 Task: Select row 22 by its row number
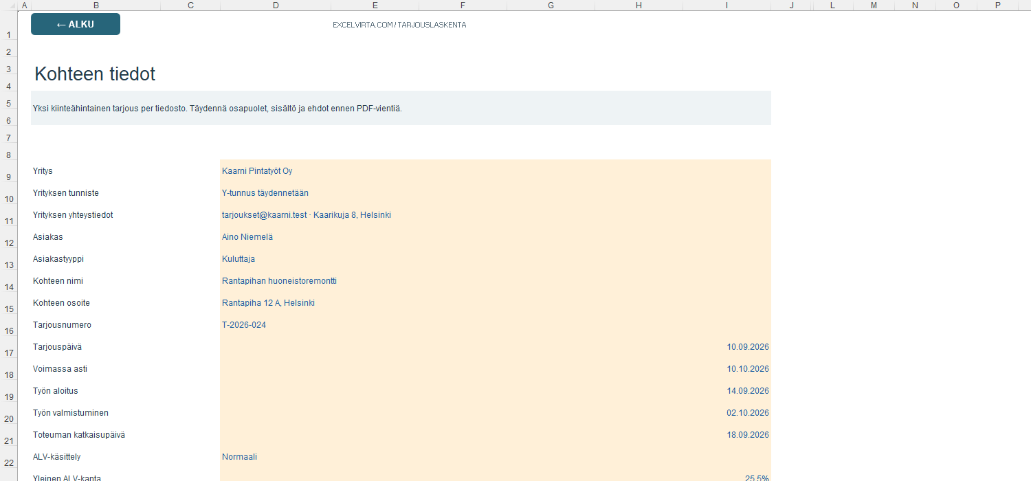[9, 457]
